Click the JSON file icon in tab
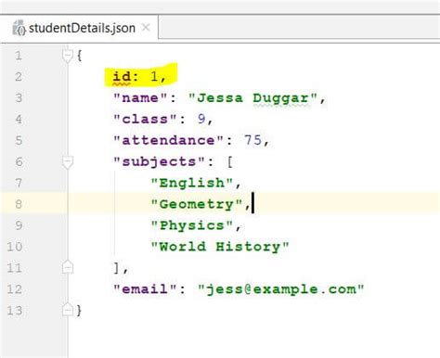The image size is (440, 358). (19, 28)
